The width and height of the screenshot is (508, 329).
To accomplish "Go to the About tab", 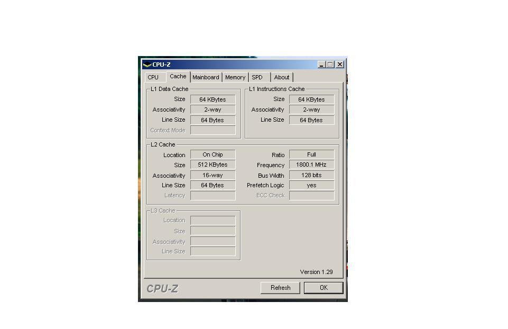I will pos(282,77).
